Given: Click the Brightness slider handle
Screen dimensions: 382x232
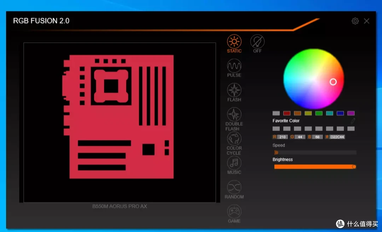Looking at the screenshot, I should point(354,167).
